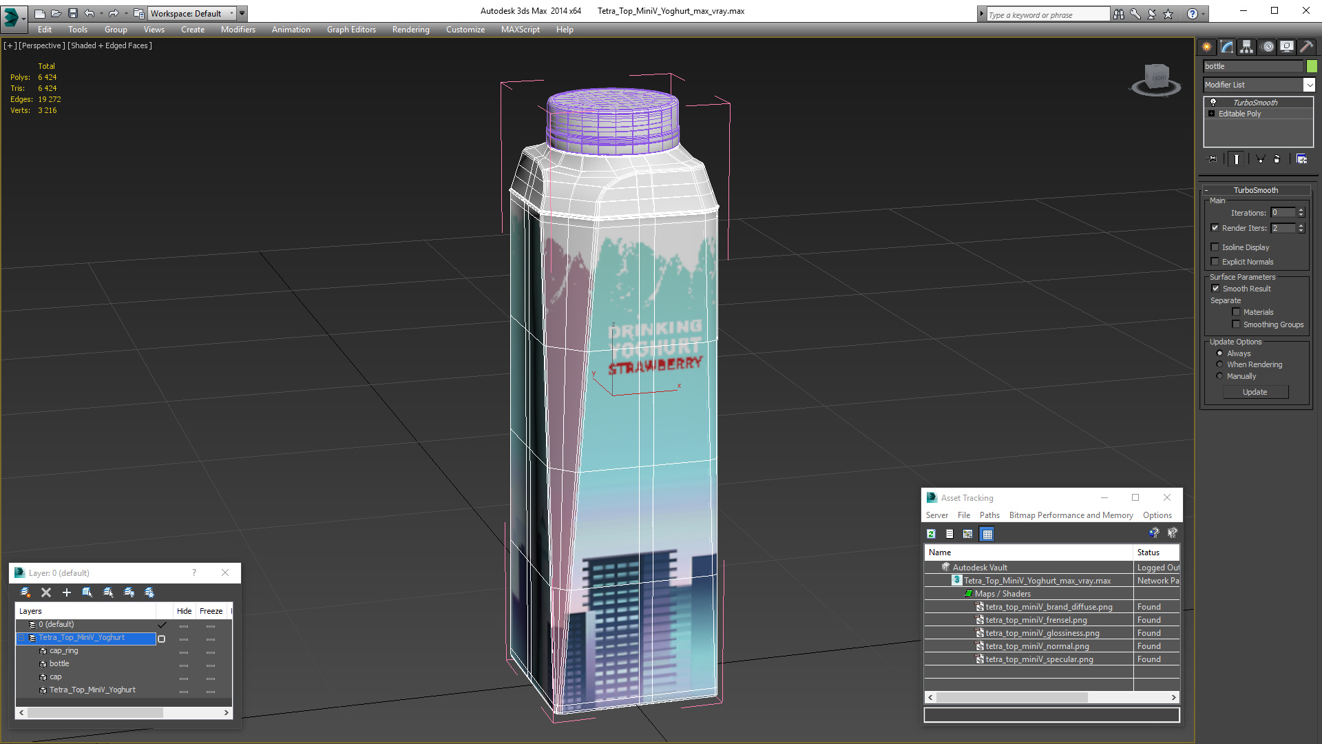Viewport: 1322px width, 744px height.
Task: Increase Iterations spinner value
Action: pos(1301,210)
